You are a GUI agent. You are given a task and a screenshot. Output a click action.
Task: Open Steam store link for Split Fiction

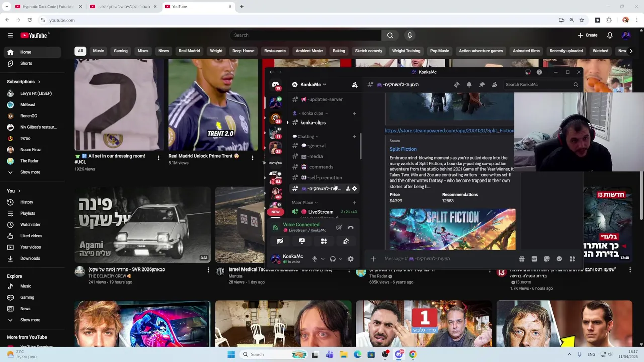coord(449,131)
